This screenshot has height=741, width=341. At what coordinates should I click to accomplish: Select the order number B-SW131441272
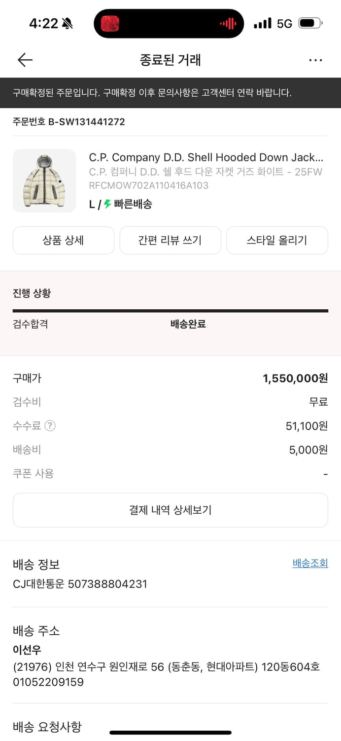tap(68, 122)
